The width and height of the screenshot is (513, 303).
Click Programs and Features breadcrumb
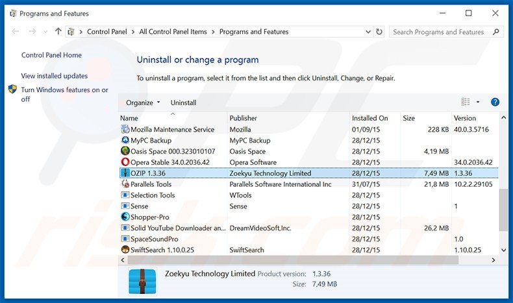[254, 32]
